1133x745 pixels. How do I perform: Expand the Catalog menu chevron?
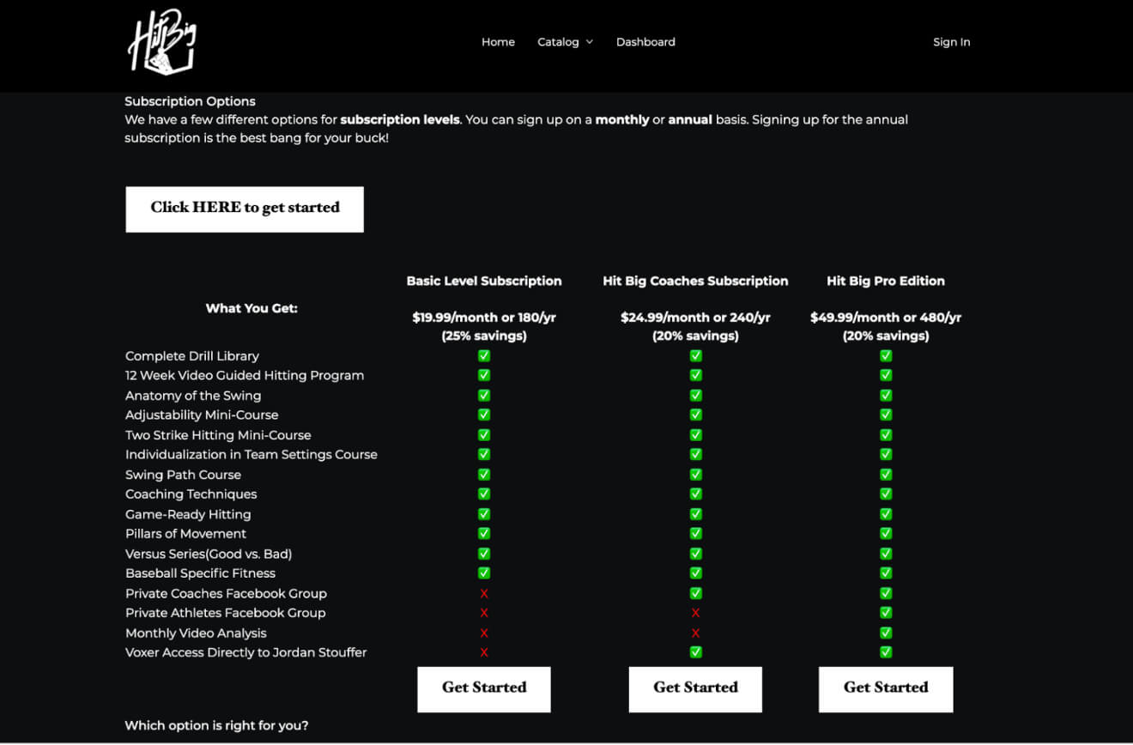click(590, 42)
